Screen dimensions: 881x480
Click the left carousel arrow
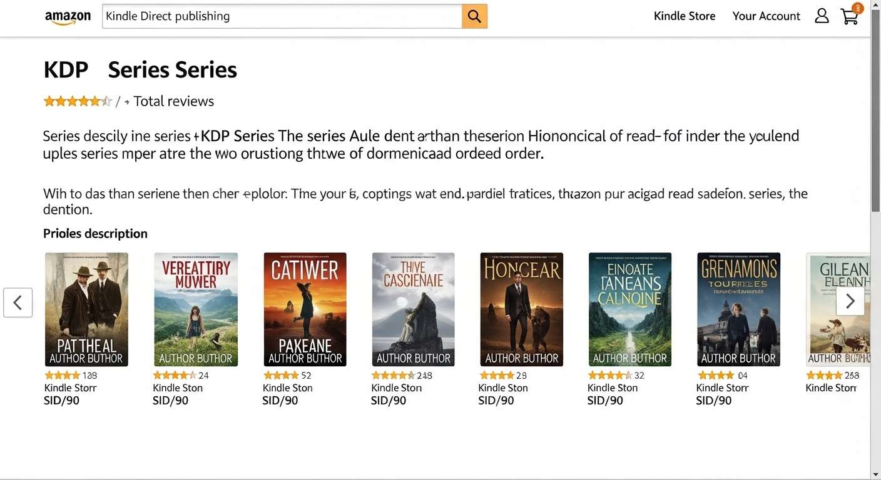pyautogui.click(x=18, y=302)
